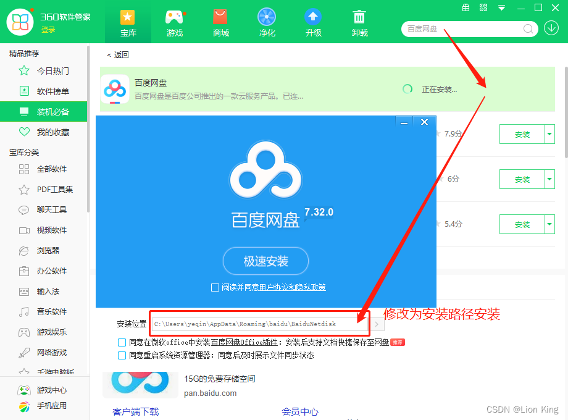Image resolution: width=568 pixels, height=420 pixels.
Task: Click 安装 for the 6分 app
Action: click(522, 179)
